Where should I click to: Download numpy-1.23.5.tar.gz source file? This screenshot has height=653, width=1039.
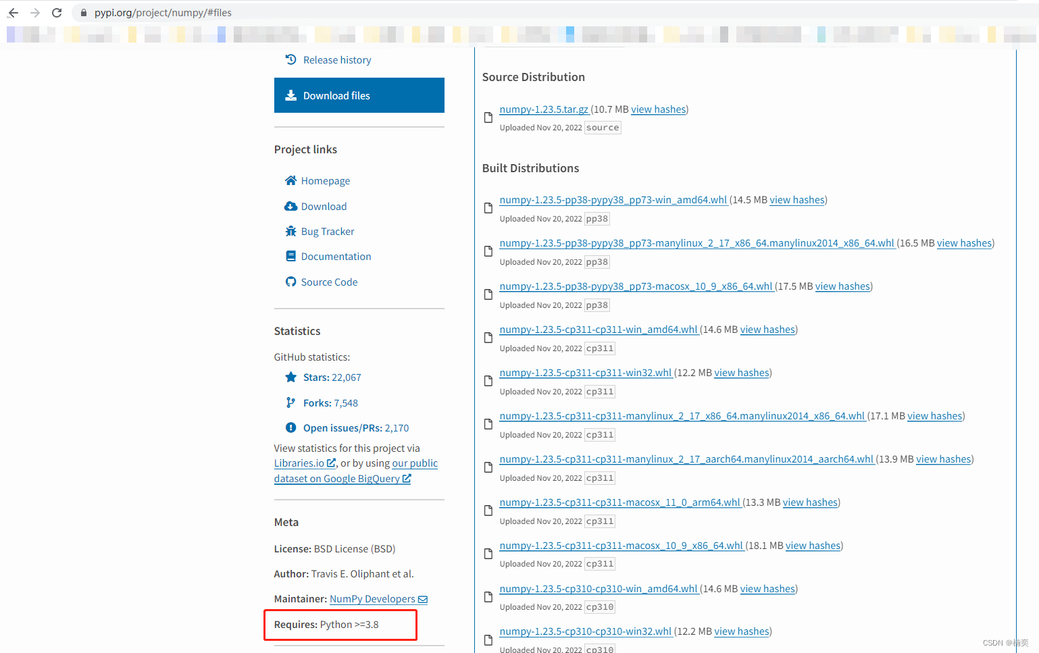544,109
